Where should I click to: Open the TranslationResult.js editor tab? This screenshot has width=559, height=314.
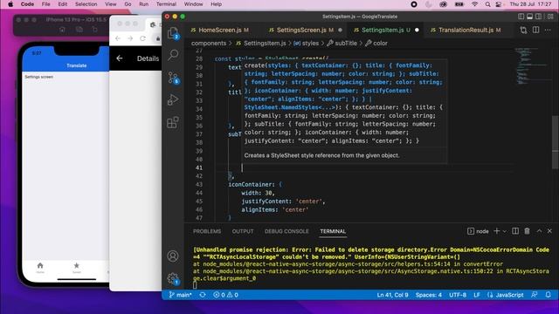point(466,31)
